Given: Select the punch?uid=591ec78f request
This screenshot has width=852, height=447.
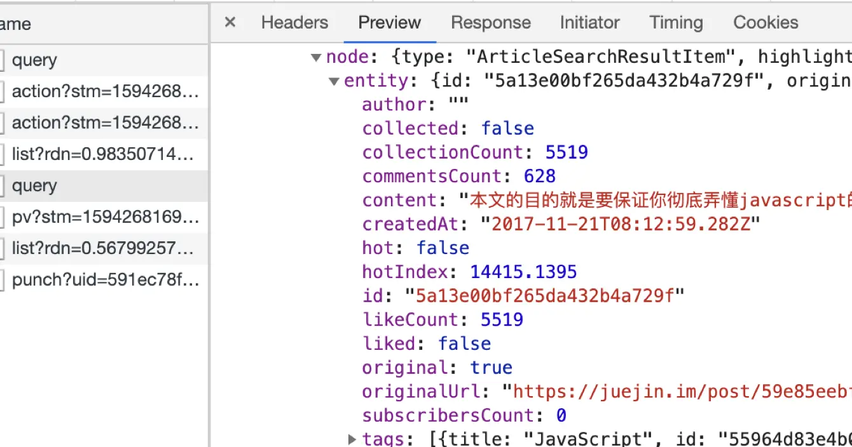Looking at the screenshot, I should (x=104, y=279).
